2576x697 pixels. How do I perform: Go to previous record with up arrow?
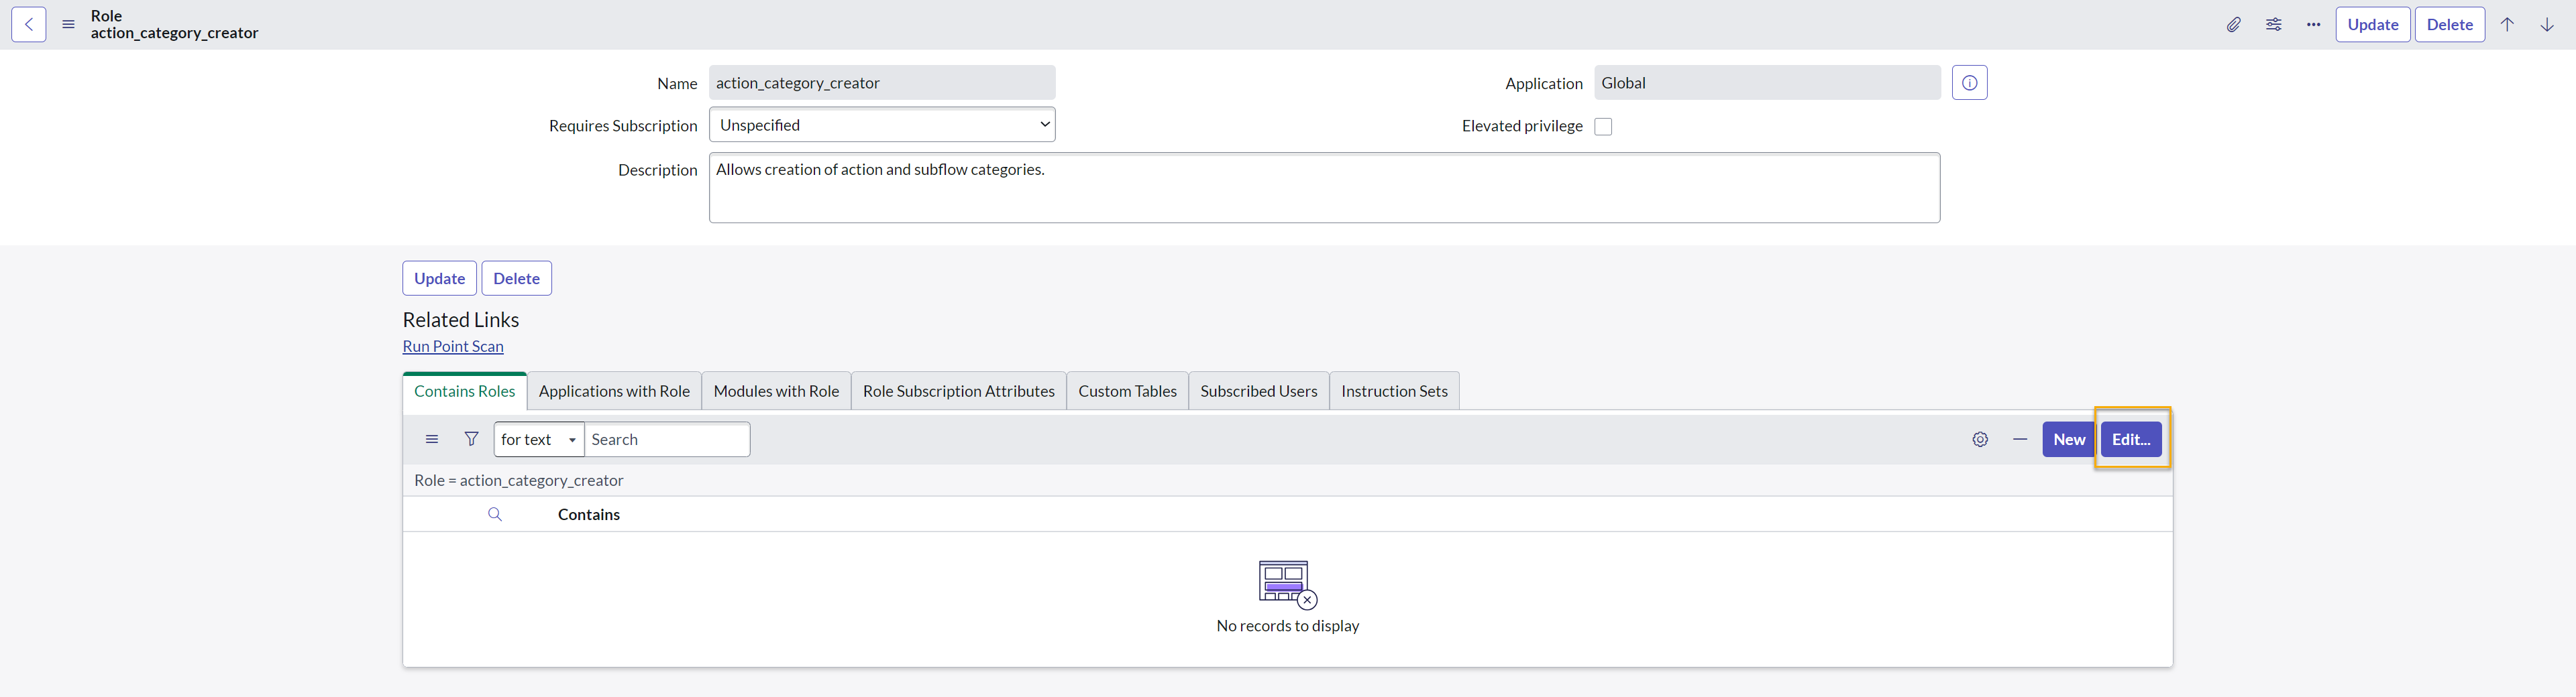click(x=2507, y=24)
